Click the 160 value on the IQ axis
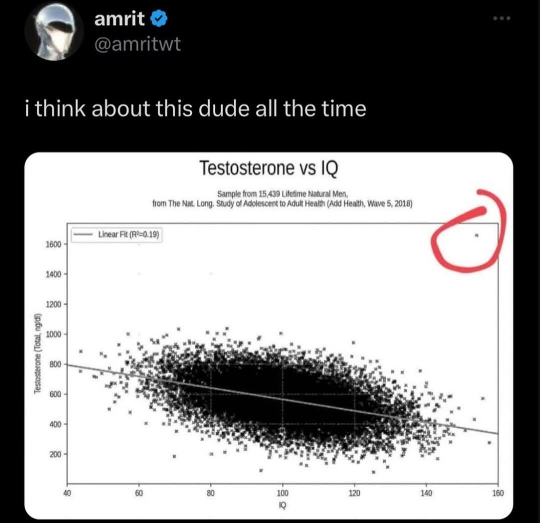Image resolution: width=540 pixels, height=523 pixels. pyautogui.click(x=498, y=492)
